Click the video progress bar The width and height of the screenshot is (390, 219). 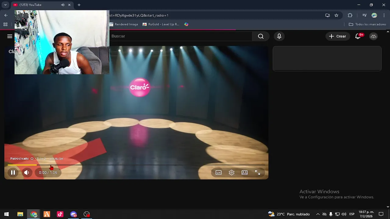(x=136, y=165)
